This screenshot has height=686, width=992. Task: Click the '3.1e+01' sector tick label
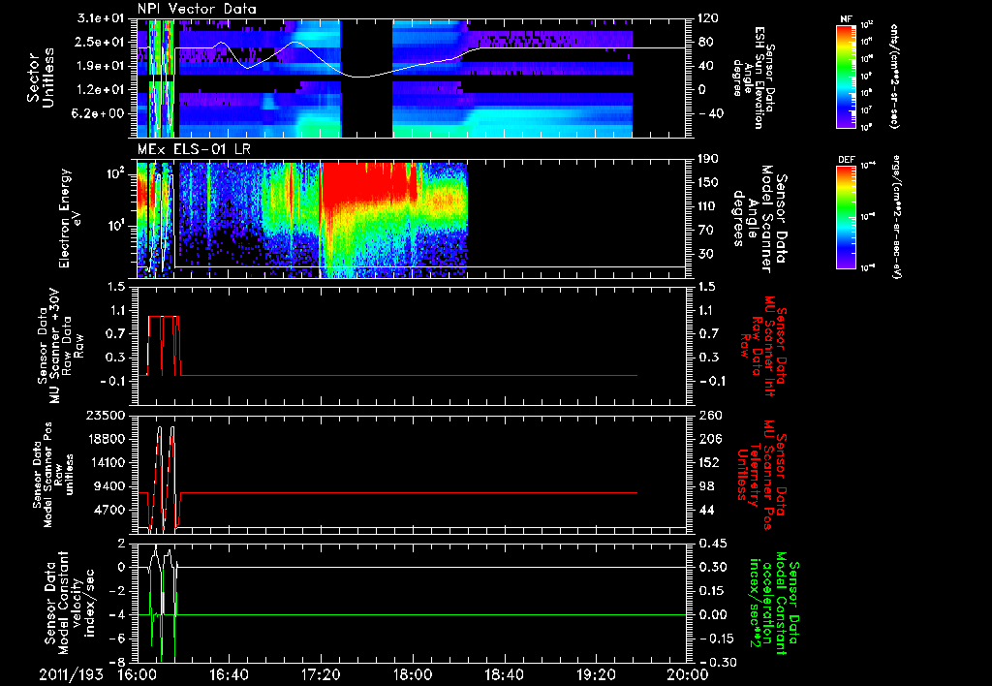pos(101,18)
